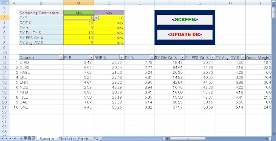Select column C header
276x141 pixels.
79,3
